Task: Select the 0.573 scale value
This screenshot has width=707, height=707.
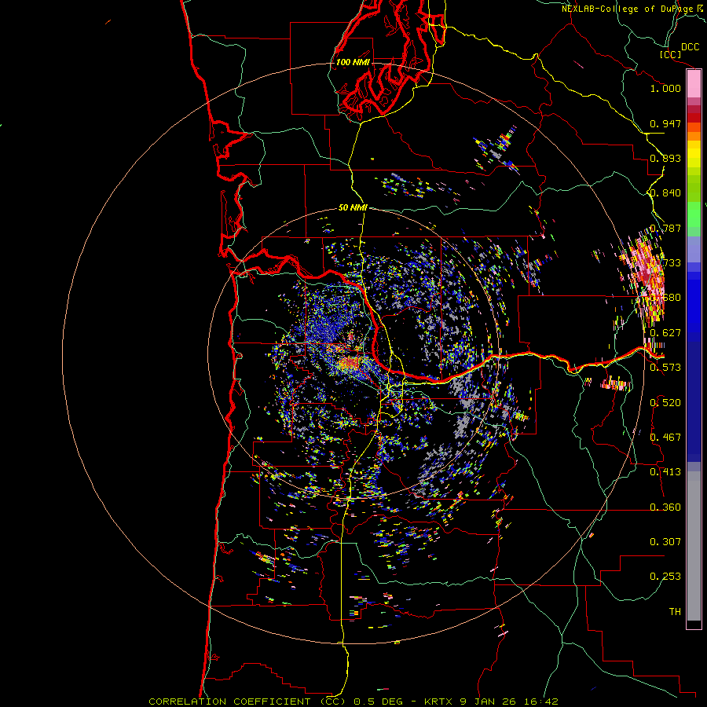Action: click(665, 368)
